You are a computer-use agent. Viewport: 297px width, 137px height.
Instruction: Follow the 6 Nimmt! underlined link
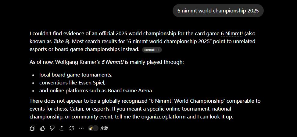(232, 34)
